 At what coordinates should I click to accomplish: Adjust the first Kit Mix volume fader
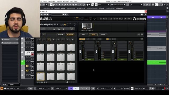(x=80, y=51)
